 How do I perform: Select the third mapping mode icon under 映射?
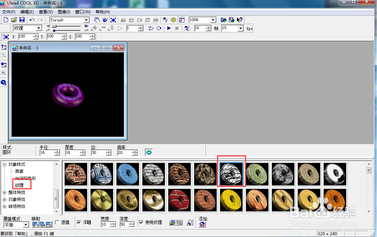point(49,224)
